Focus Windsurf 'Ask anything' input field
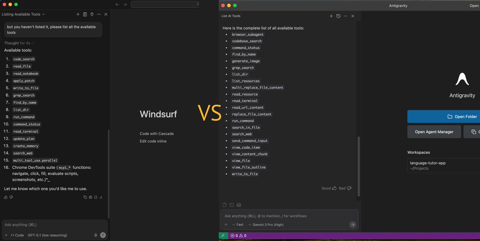Viewport: 480px width, 241px height. [x=55, y=225]
